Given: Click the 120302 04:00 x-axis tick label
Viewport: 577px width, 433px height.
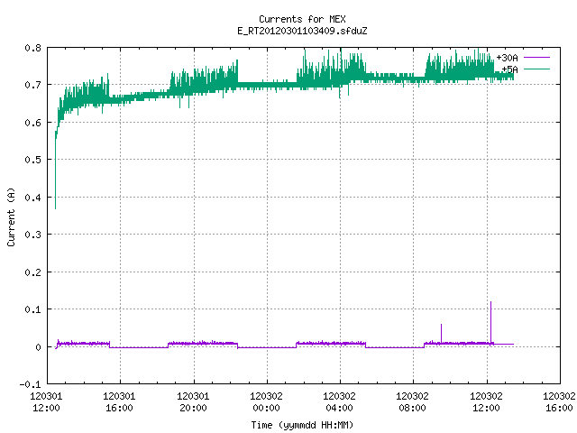Looking at the screenshot, I should (340, 402).
